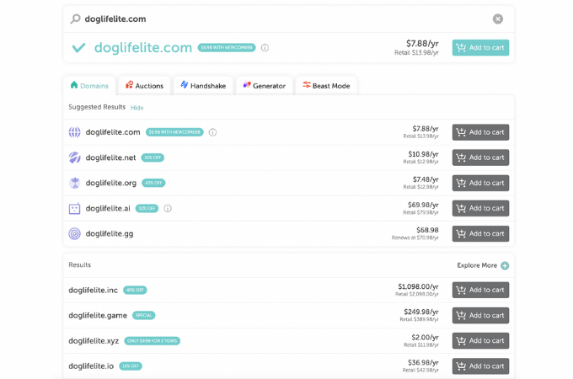Click the large doglifelite.com heading
The image size is (573, 379).
tap(143, 47)
